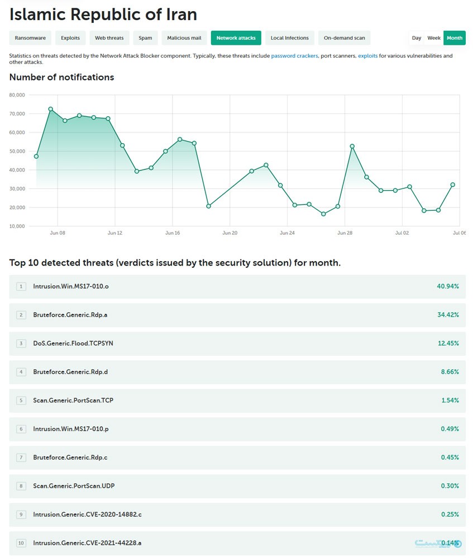Click rank number 5 badge icon
473x559 pixels.
tap(21, 400)
